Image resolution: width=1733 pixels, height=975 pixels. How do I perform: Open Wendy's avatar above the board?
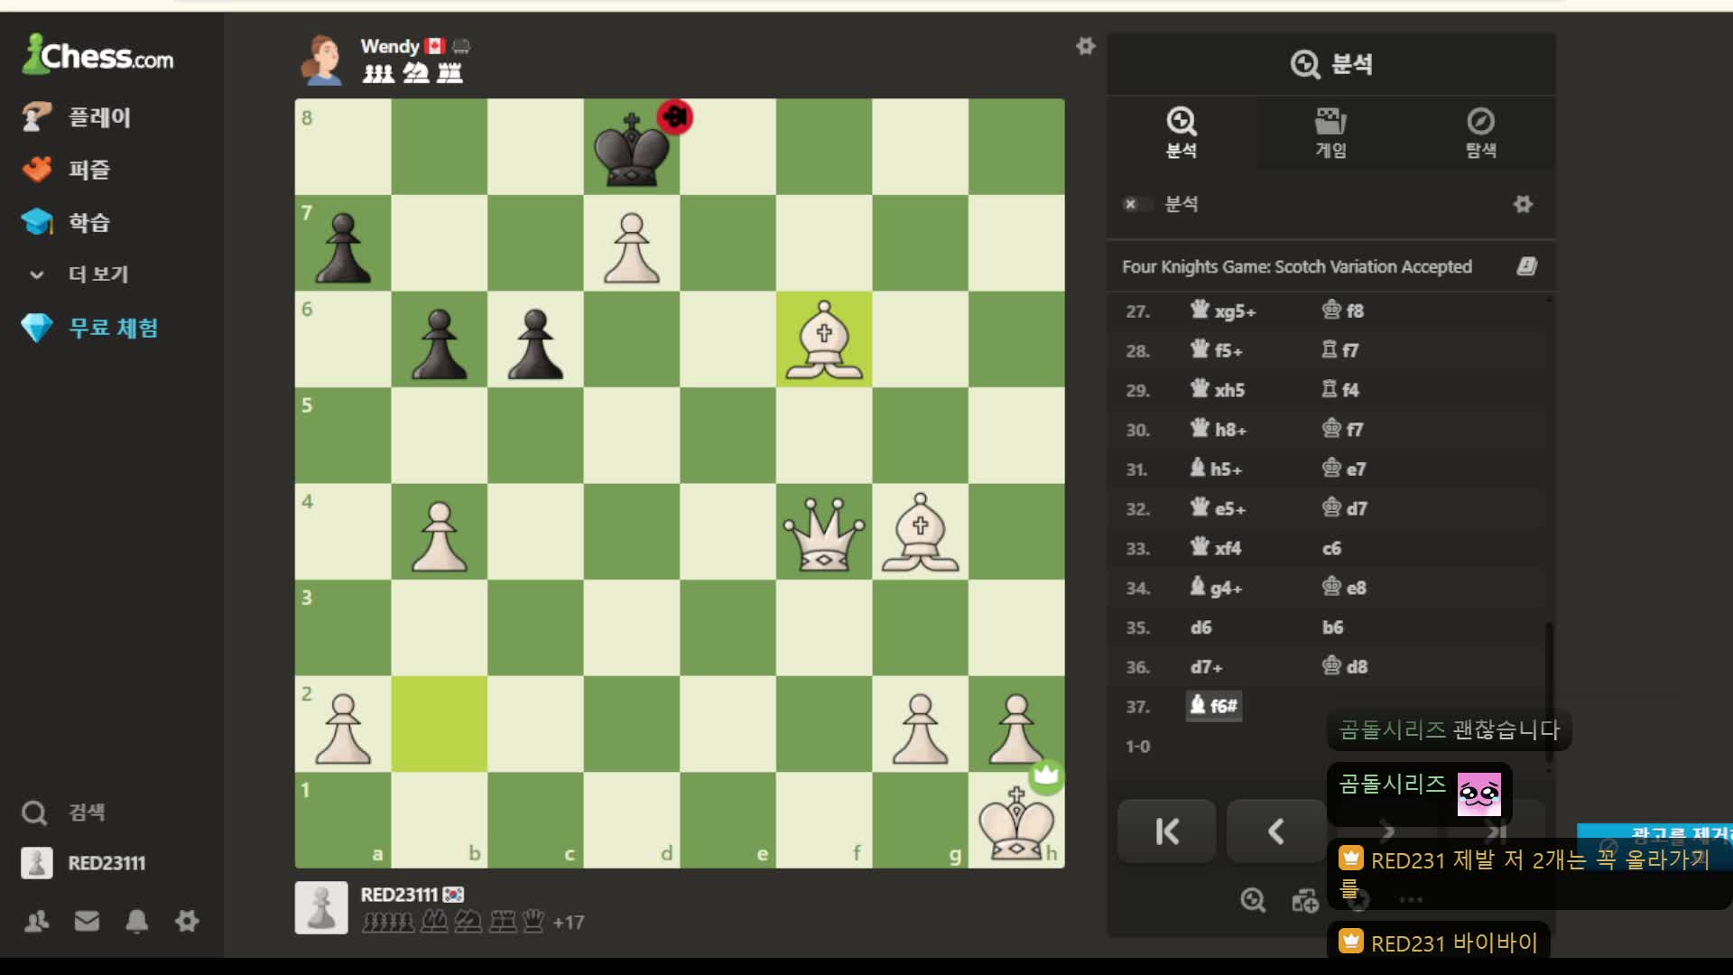click(x=321, y=60)
